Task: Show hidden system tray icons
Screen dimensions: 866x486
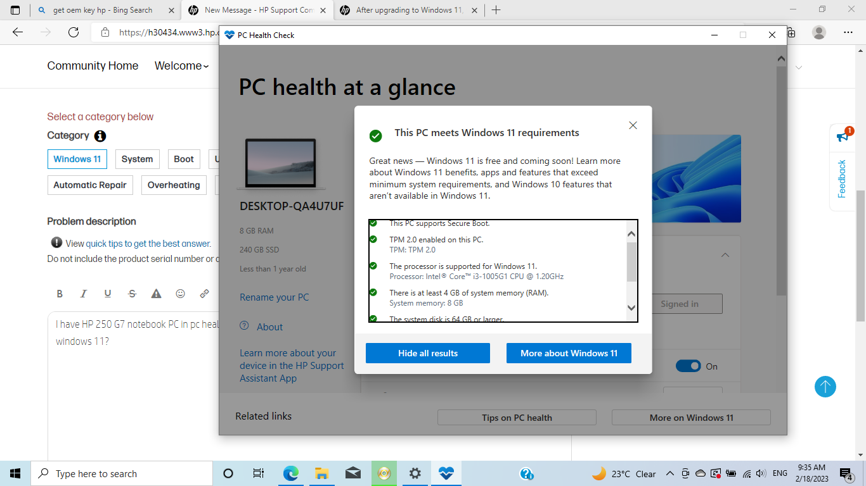Action: pyautogui.click(x=669, y=473)
